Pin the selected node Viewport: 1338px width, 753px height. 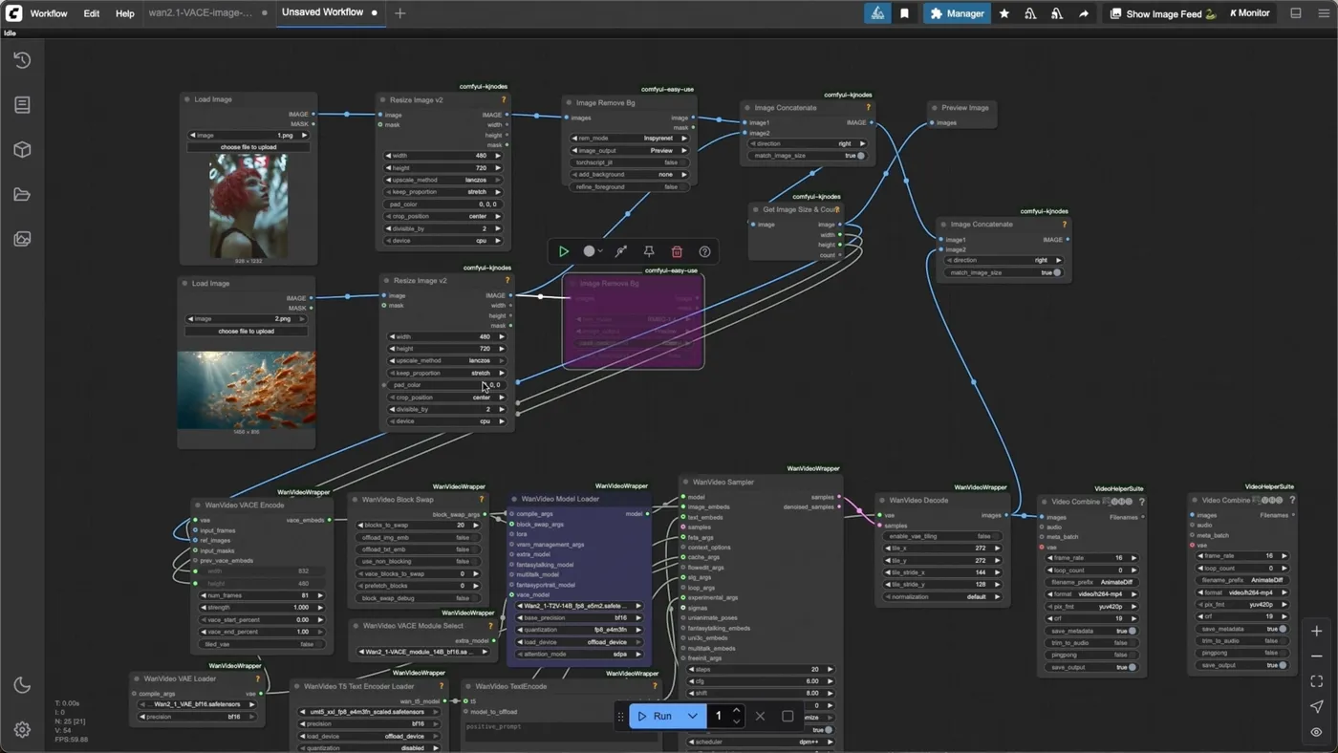coord(649,251)
